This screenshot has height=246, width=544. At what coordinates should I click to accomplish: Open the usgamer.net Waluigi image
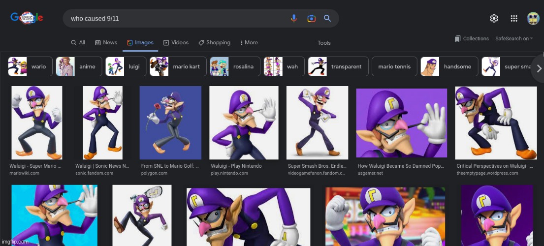pos(401,123)
